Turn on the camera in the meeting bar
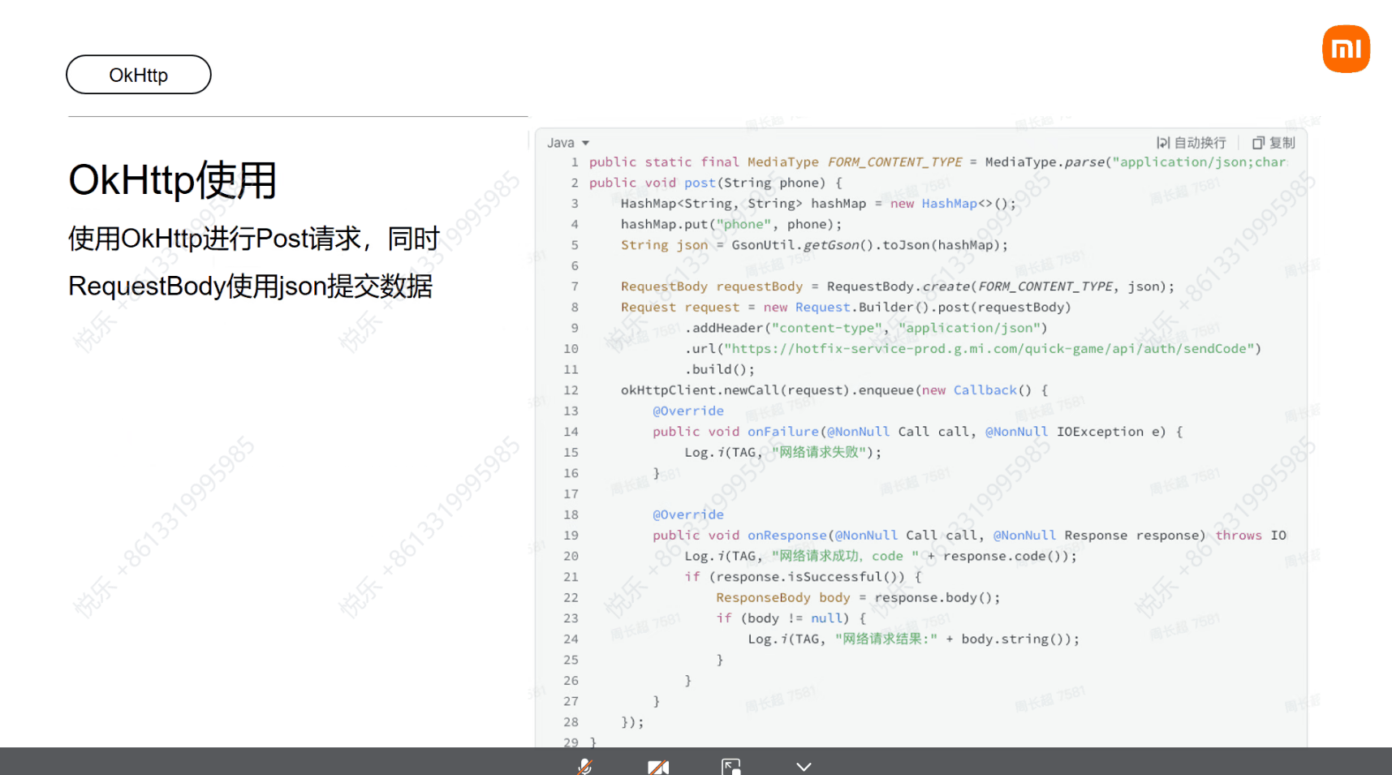The height and width of the screenshot is (775, 1392). (658, 767)
